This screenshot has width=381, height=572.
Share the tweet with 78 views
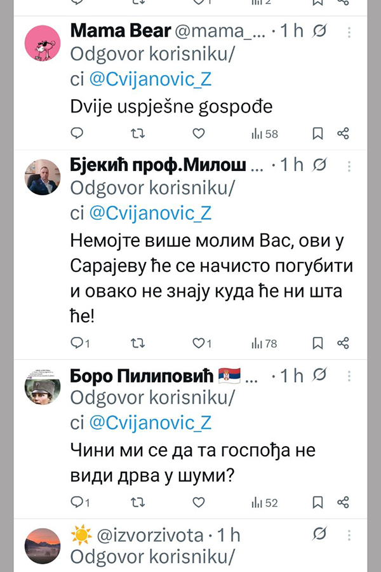[x=343, y=343]
